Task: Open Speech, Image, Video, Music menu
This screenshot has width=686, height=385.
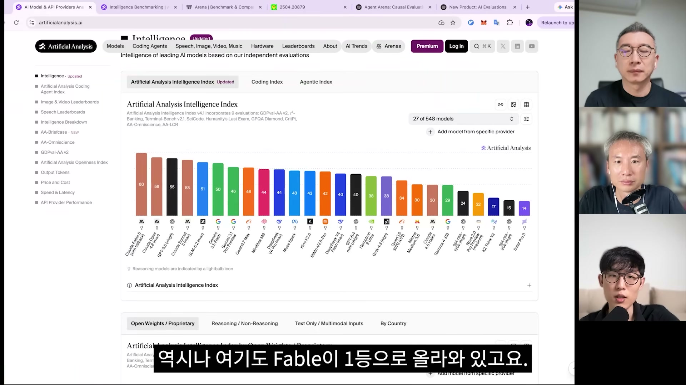Action: click(209, 46)
